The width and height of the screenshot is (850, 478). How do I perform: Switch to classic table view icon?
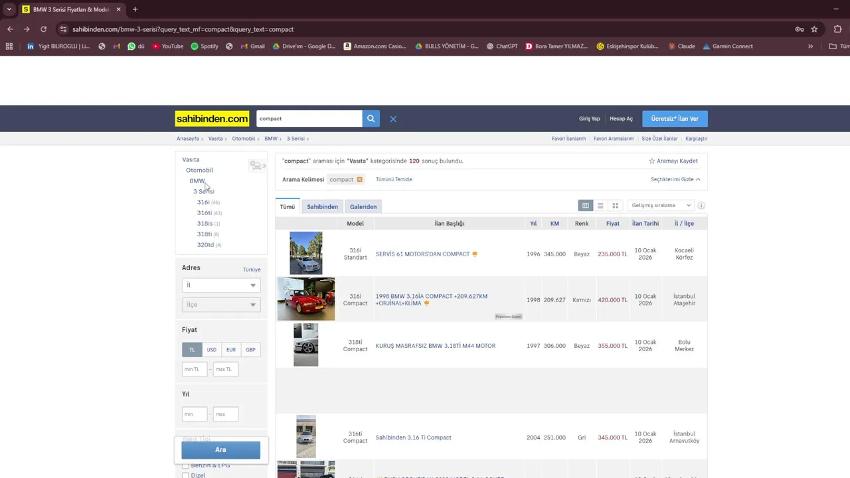point(585,206)
